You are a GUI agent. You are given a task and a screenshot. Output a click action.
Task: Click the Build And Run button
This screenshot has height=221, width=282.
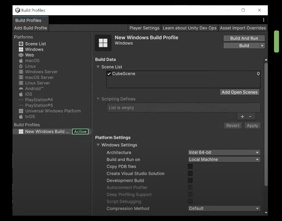click(x=244, y=38)
